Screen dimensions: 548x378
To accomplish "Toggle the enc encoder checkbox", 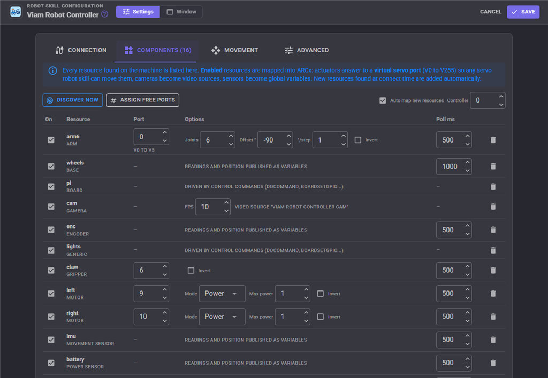I will (x=51, y=230).
